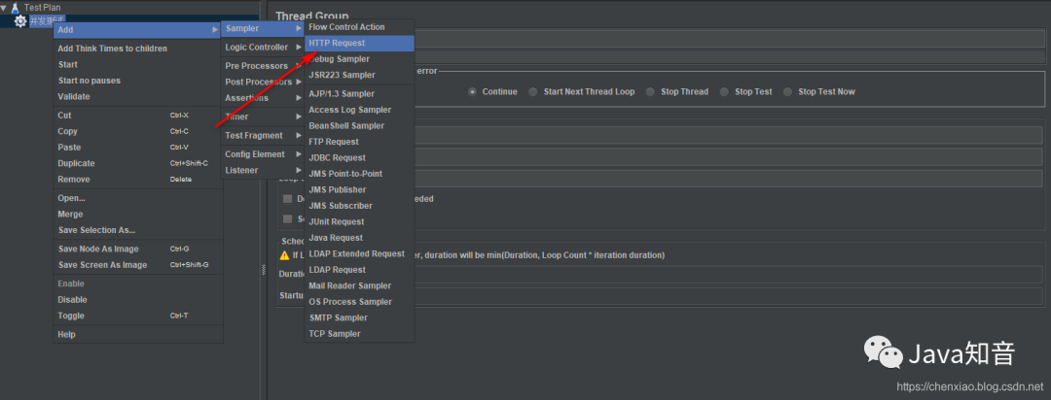Click the Thread Group name input field

[729, 39]
